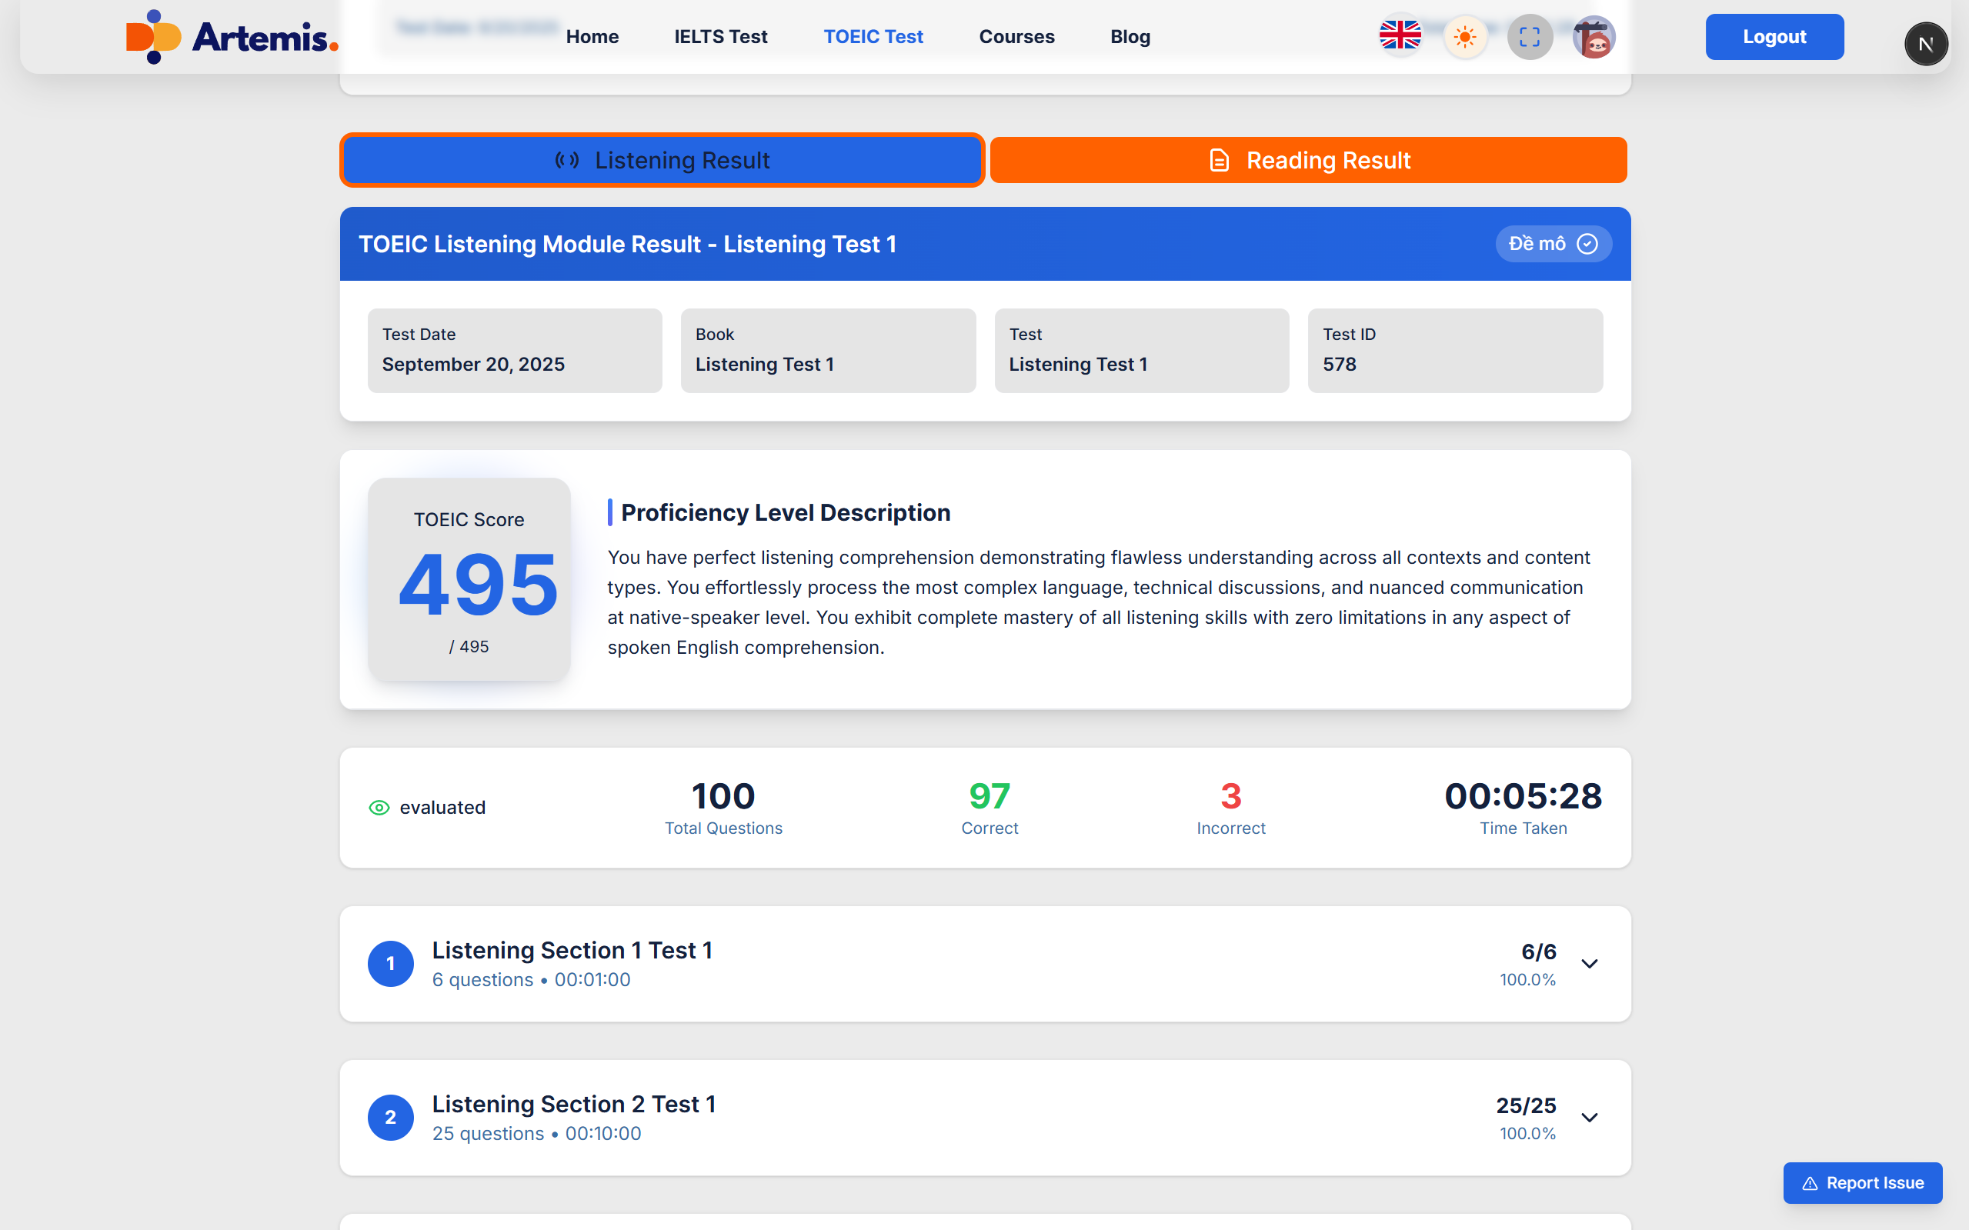Click the green eye evaluated icon
The width and height of the screenshot is (1969, 1230).
click(x=379, y=807)
